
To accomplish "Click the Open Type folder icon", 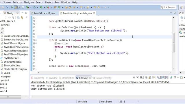I will tap(66, 7).
